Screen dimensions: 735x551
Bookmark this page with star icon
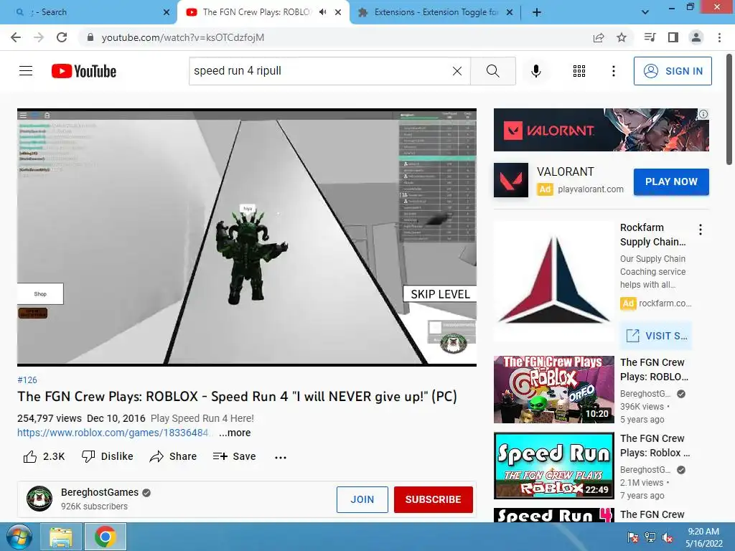622,37
